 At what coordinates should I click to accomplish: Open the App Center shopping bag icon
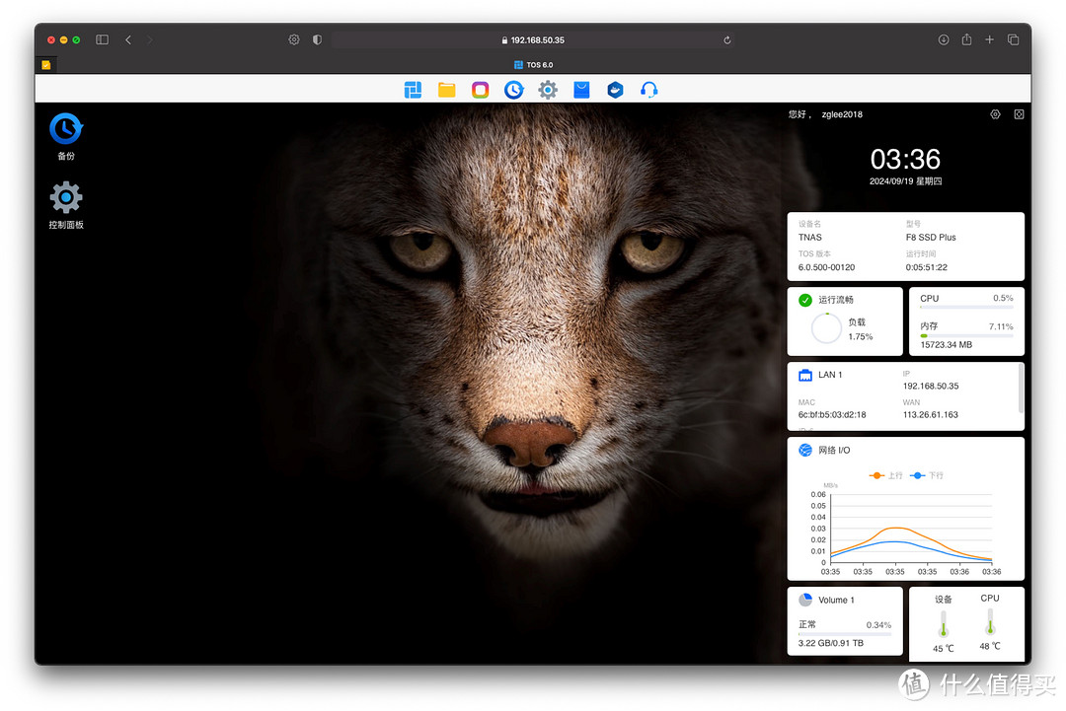pos(581,90)
